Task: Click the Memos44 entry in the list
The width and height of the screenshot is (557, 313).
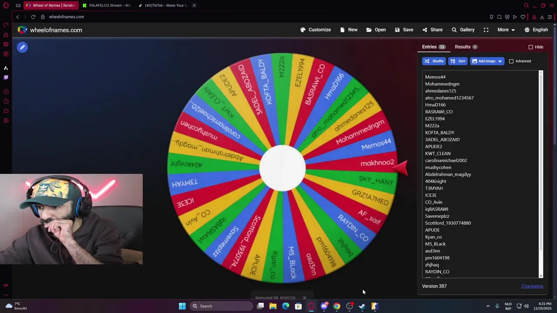Action: [435, 77]
